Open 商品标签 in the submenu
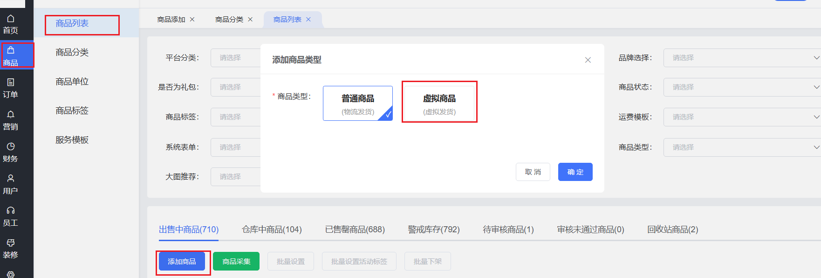Image resolution: width=821 pixels, height=278 pixels. [x=72, y=111]
